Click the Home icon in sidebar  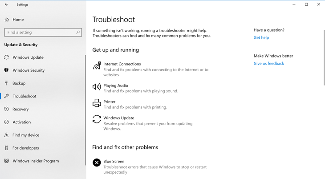point(7,20)
